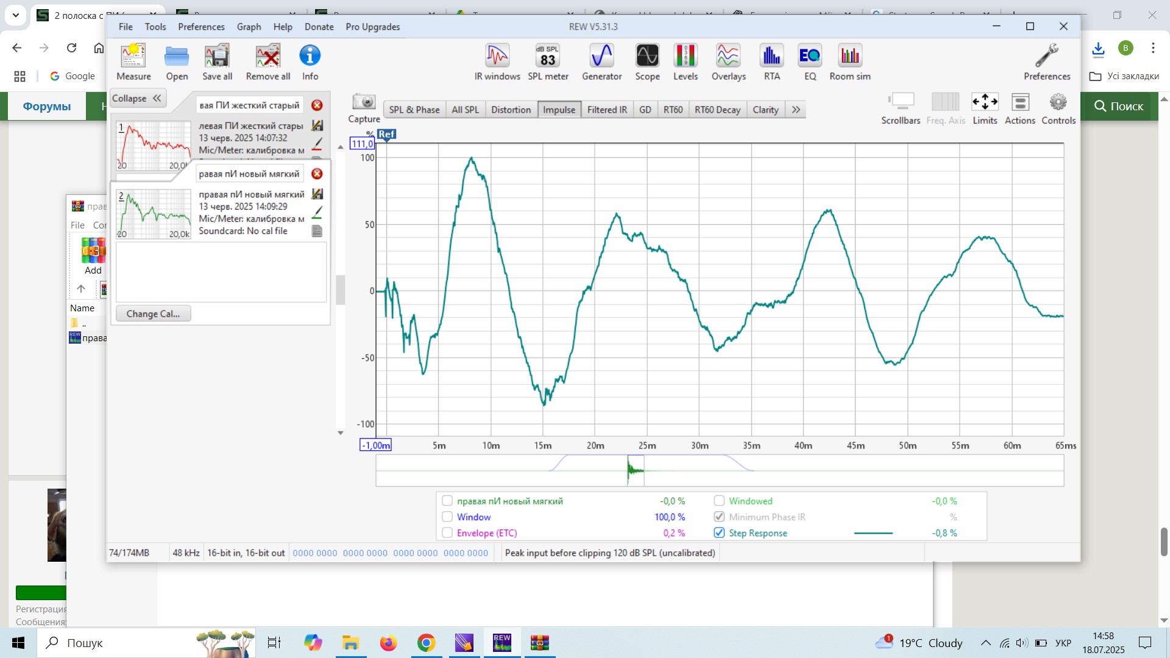Screen dimensions: 1170x658
Task: Uncheck the Step Response trace
Action: (x=719, y=533)
